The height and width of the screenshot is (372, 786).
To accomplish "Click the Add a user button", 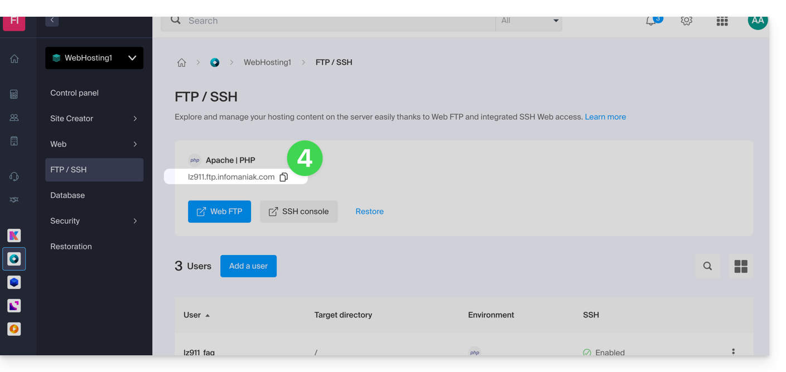I will [x=248, y=266].
